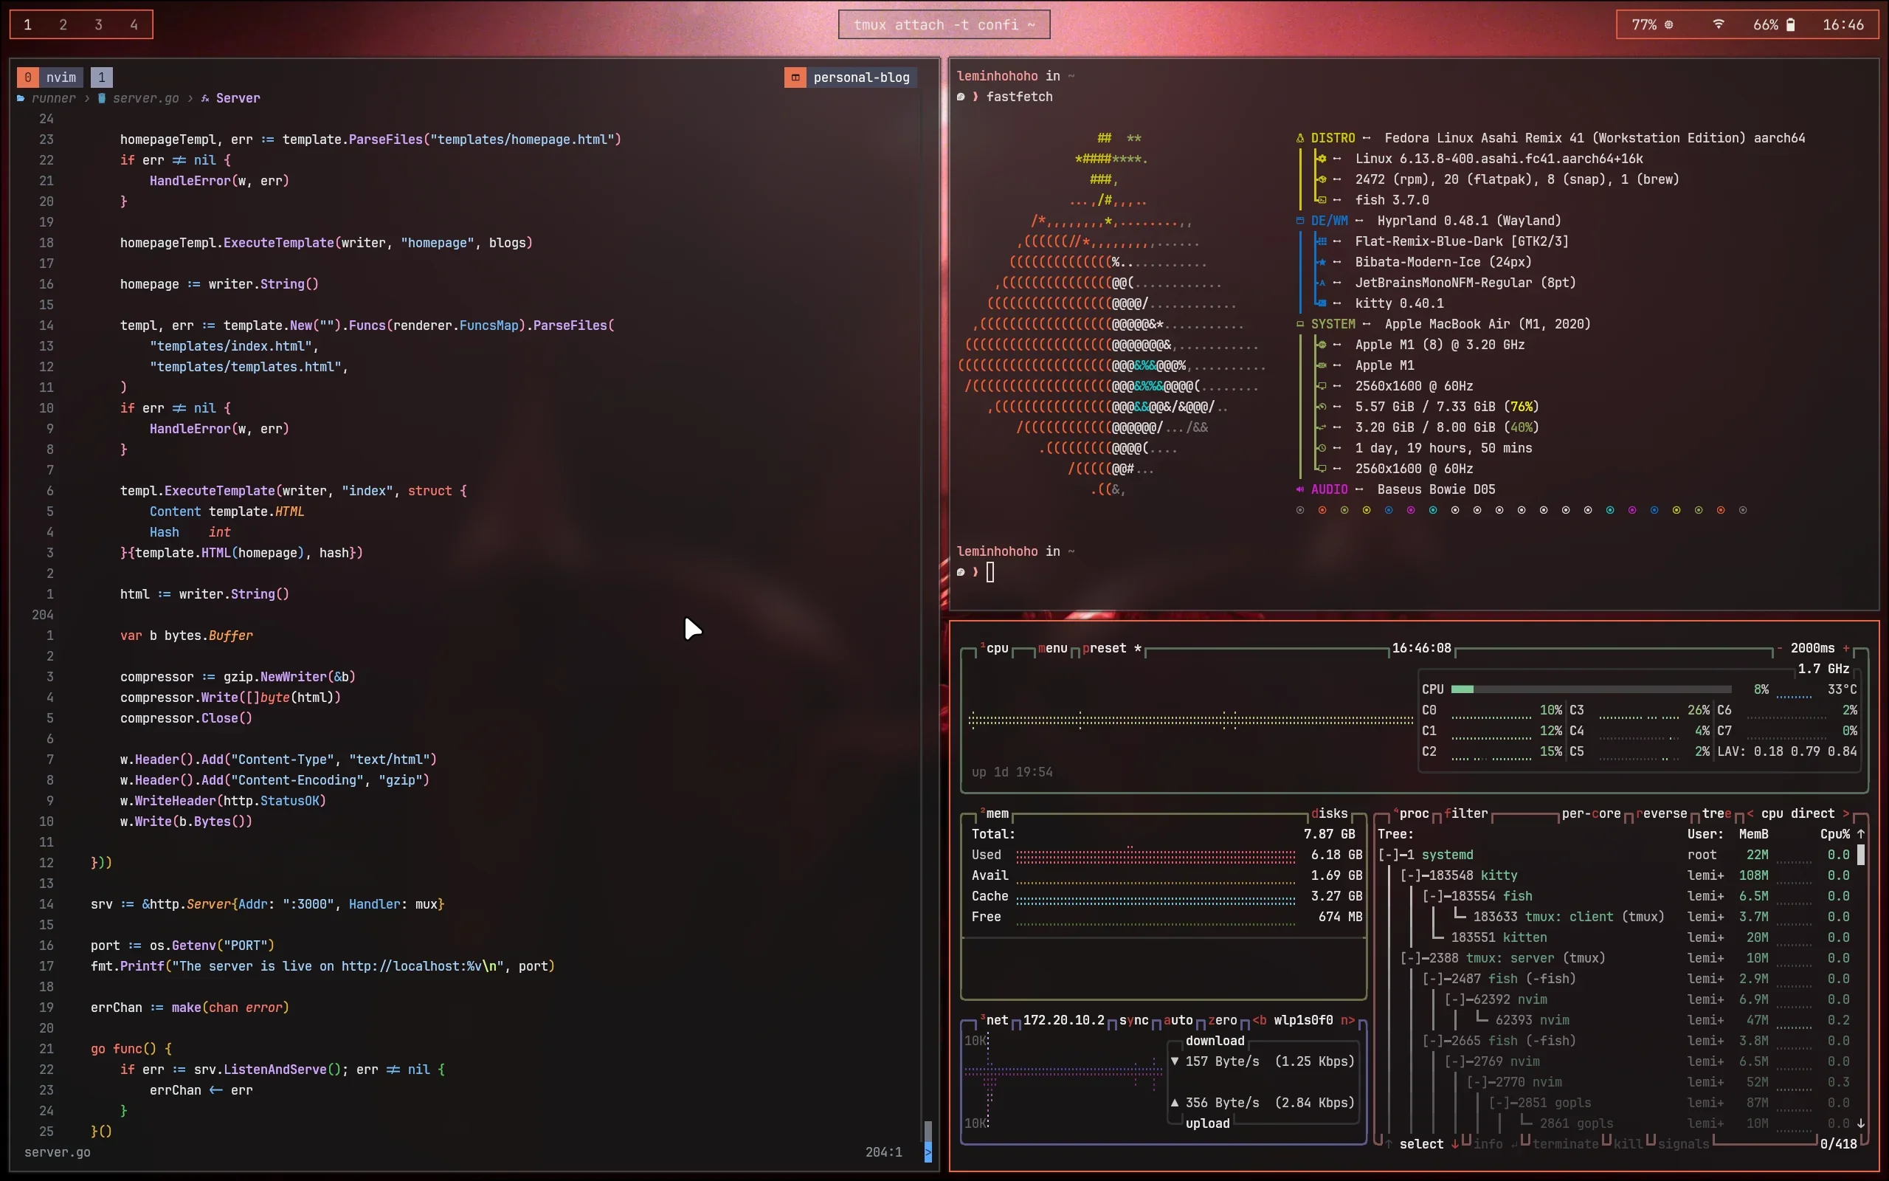1889x1181 pixels.
Task: Collapse the systemd root tree node
Action: 1389,855
